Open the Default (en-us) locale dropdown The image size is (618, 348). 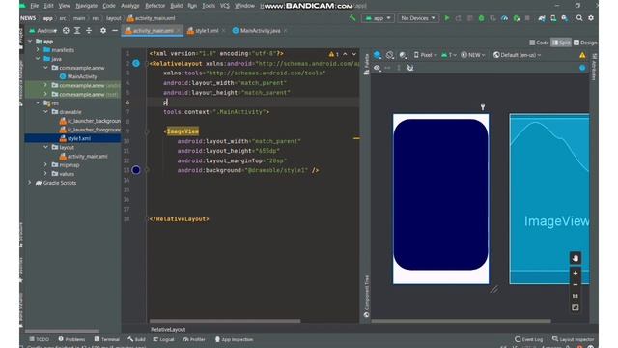(517, 55)
